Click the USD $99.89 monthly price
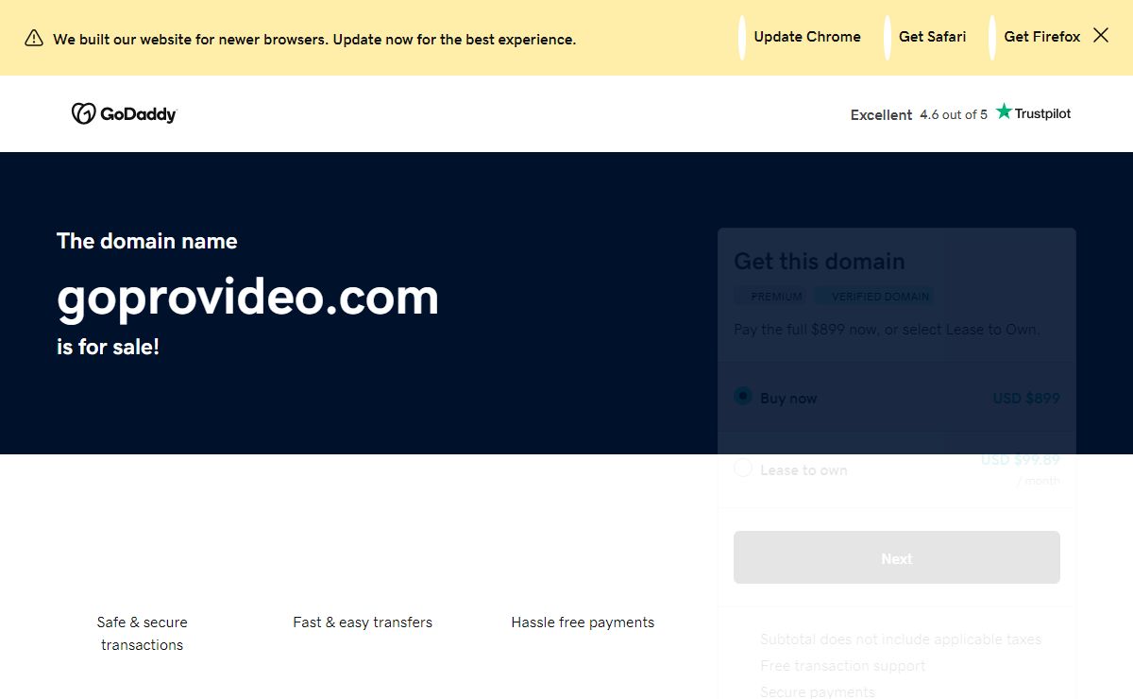Image resolution: width=1133 pixels, height=699 pixels. [x=1021, y=460]
